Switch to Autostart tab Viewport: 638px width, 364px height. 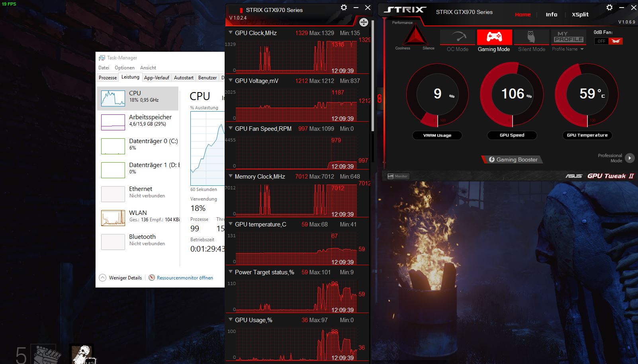(184, 78)
